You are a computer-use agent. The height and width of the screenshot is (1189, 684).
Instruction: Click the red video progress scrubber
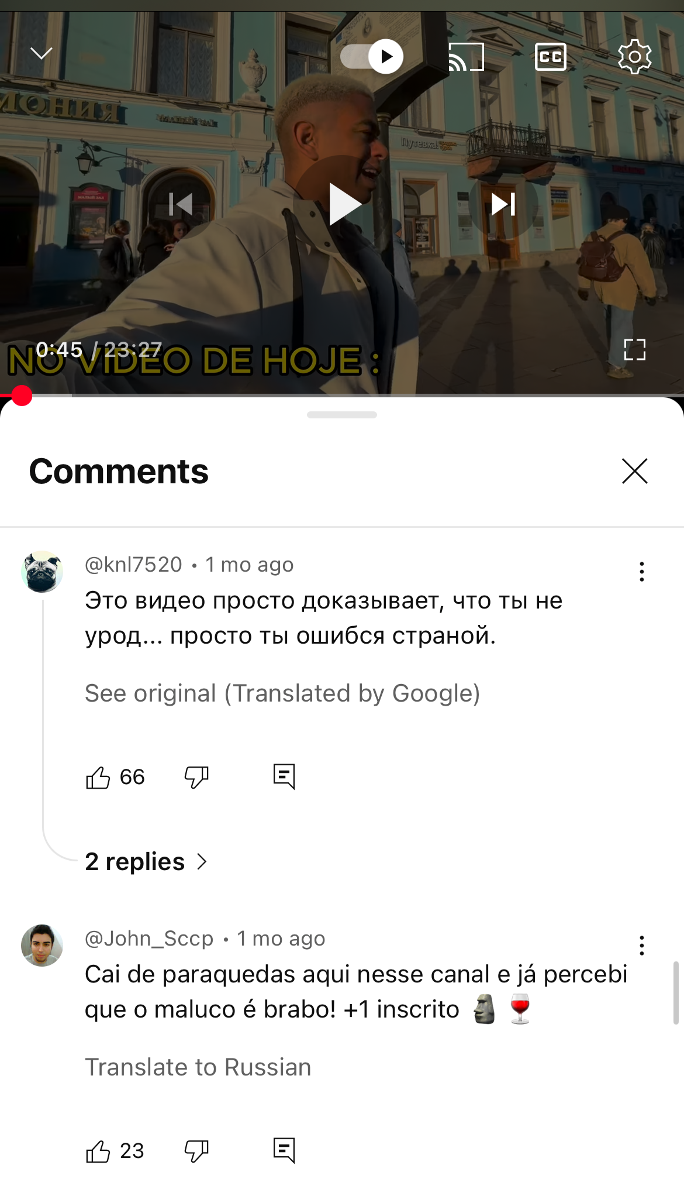pos(22,396)
